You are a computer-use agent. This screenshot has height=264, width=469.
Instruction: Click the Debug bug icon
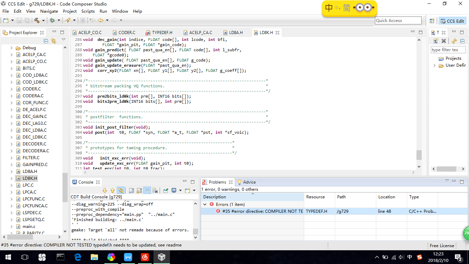(x=52, y=21)
